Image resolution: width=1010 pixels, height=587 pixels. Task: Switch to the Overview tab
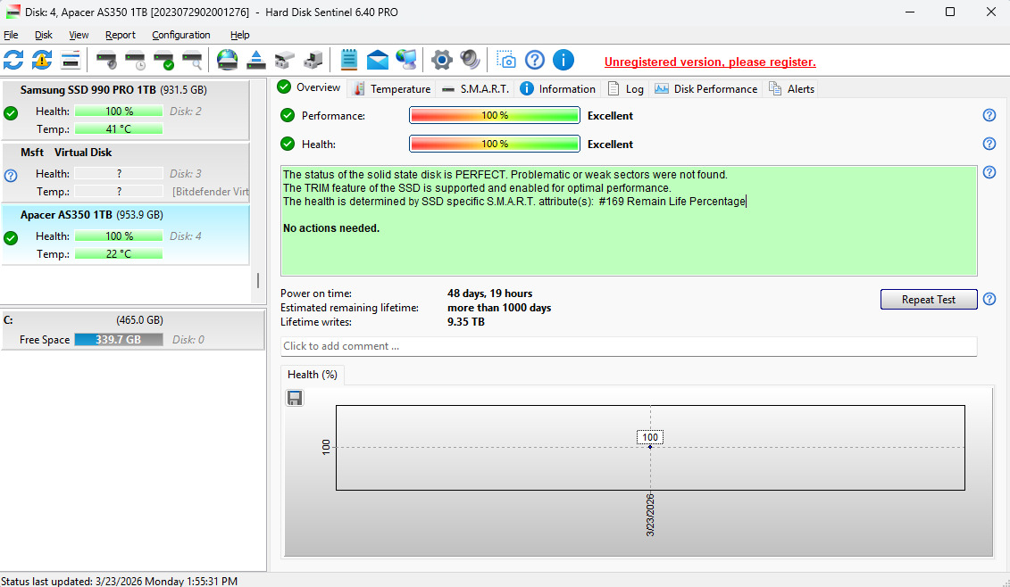point(310,87)
